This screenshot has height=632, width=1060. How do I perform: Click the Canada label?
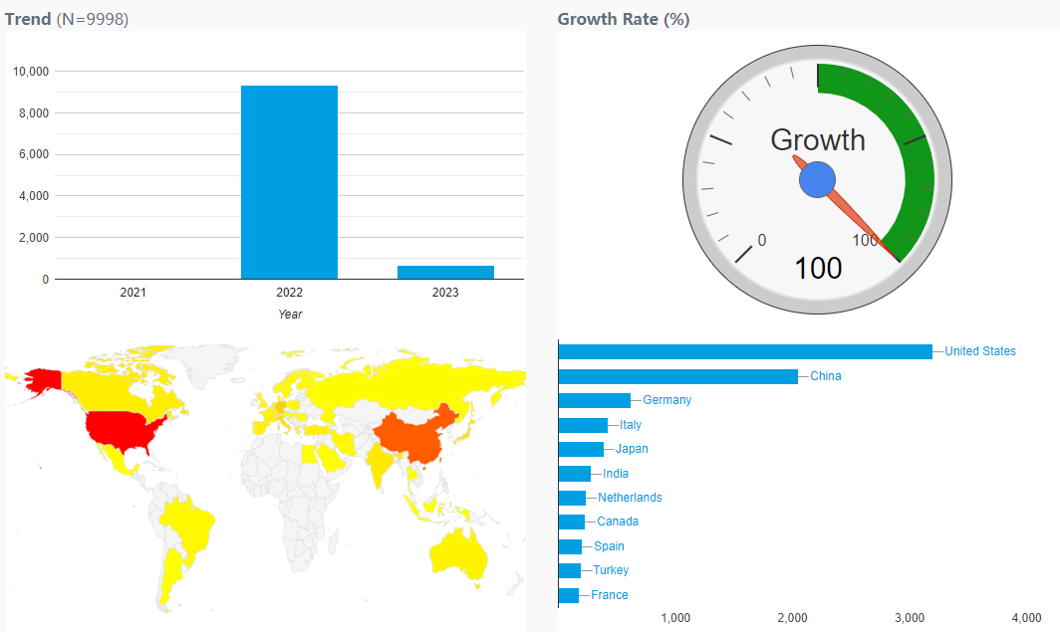click(x=618, y=522)
